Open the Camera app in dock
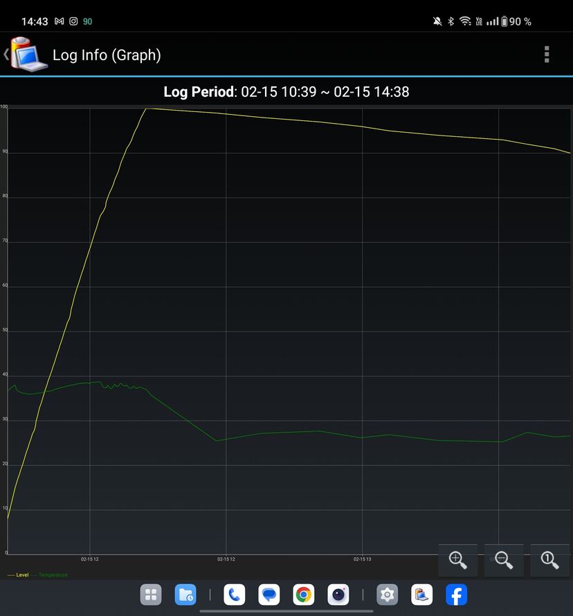 pos(338,595)
